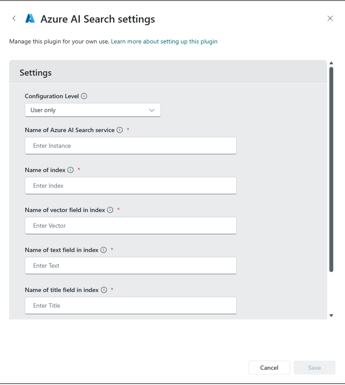
Task: Click the Save button
Action: coord(314,368)
